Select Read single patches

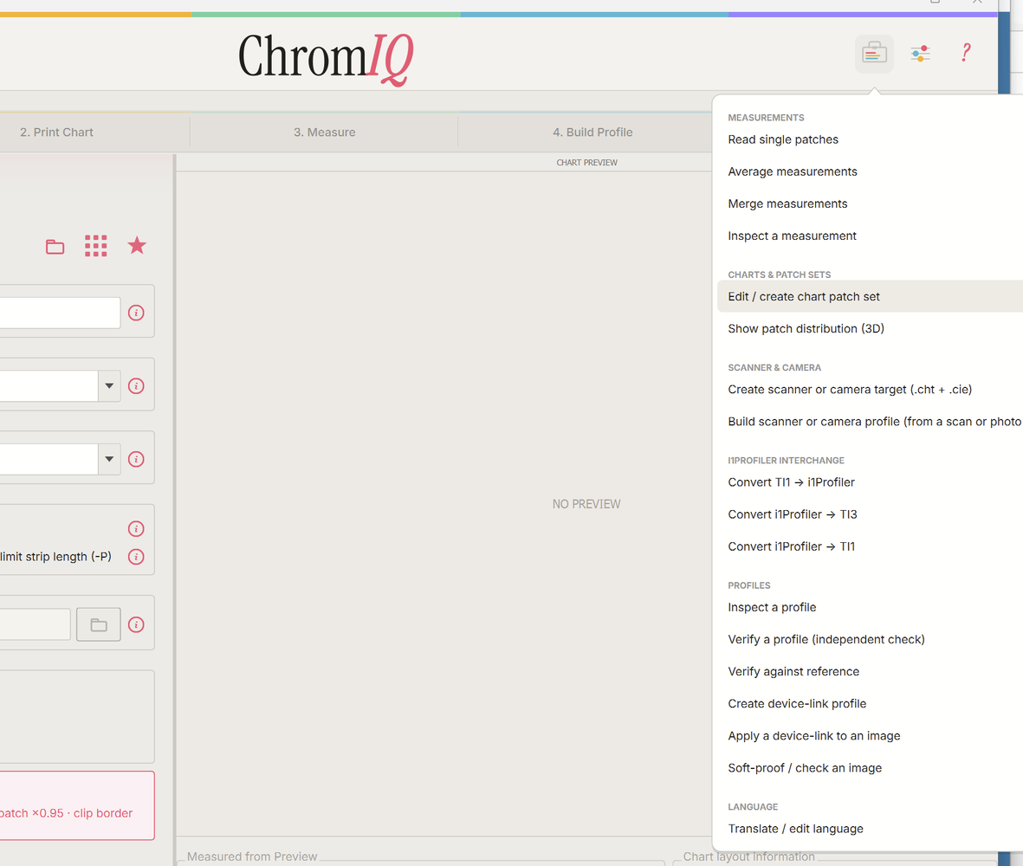[871, 139]
